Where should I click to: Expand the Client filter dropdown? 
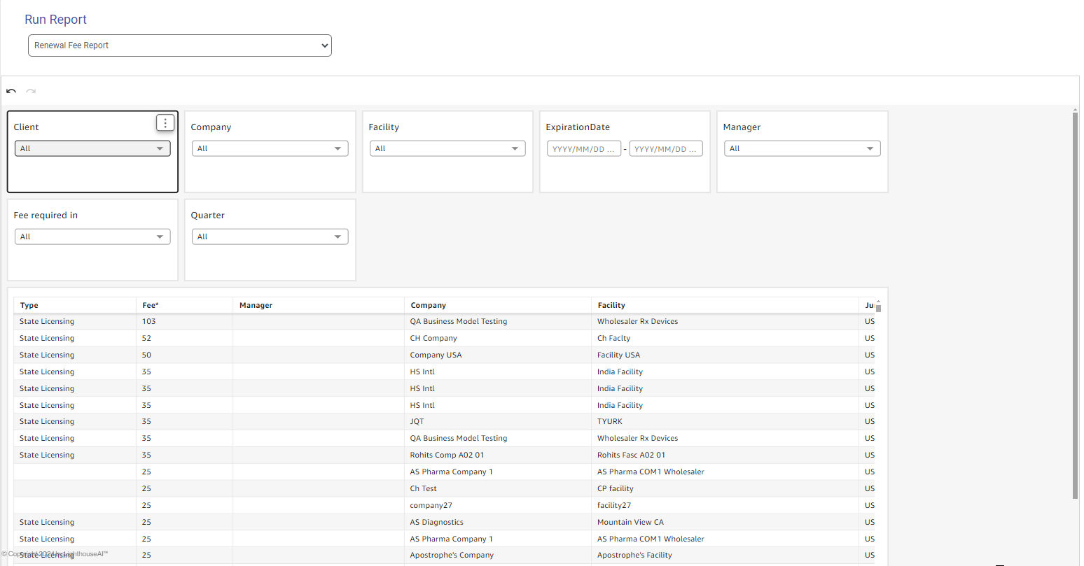tap(92, 148)
